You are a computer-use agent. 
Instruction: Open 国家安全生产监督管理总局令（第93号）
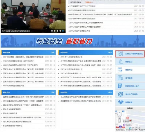click(23, 82)
